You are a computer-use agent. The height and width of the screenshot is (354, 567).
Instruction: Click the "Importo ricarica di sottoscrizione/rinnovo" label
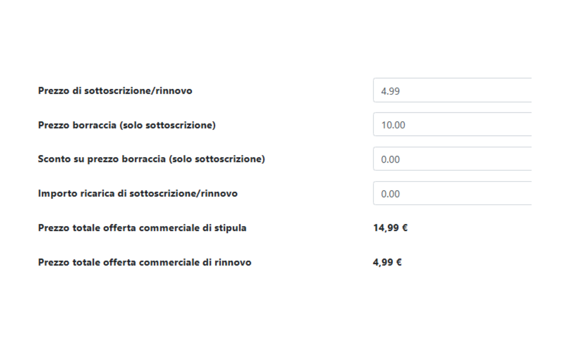[x=138, y=194]
